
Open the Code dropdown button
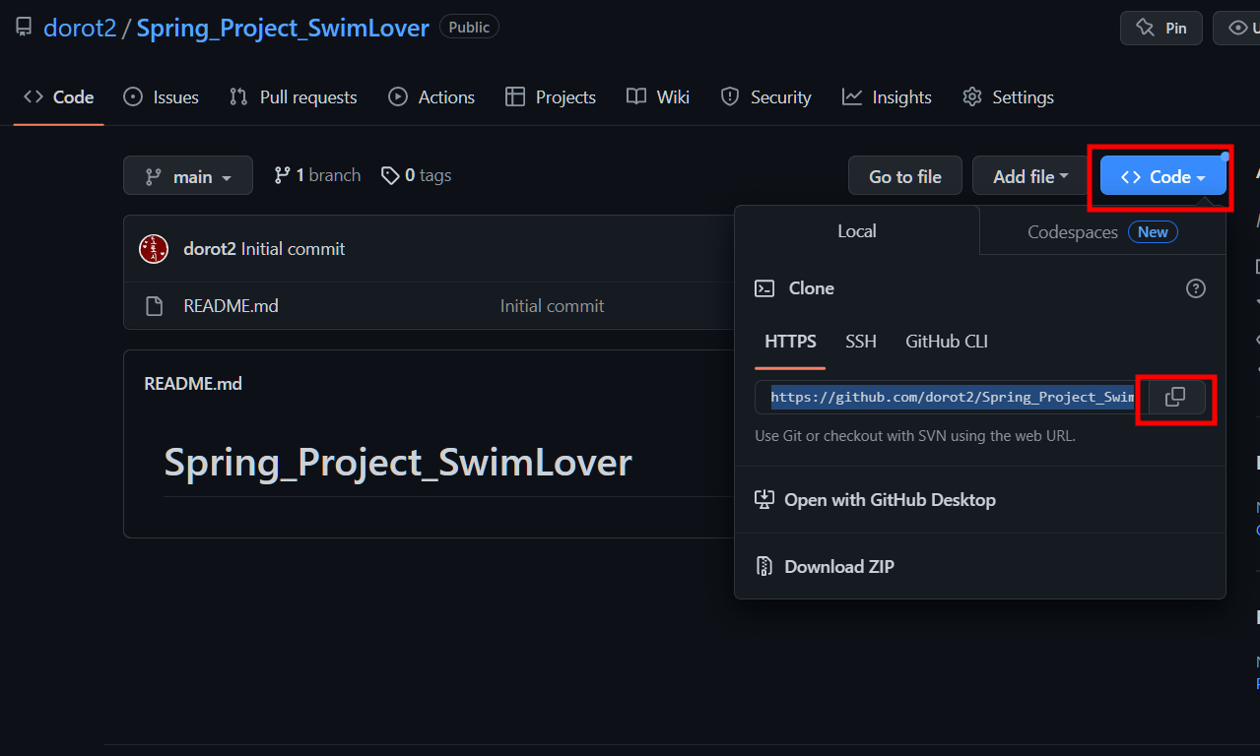(1161, 176)
